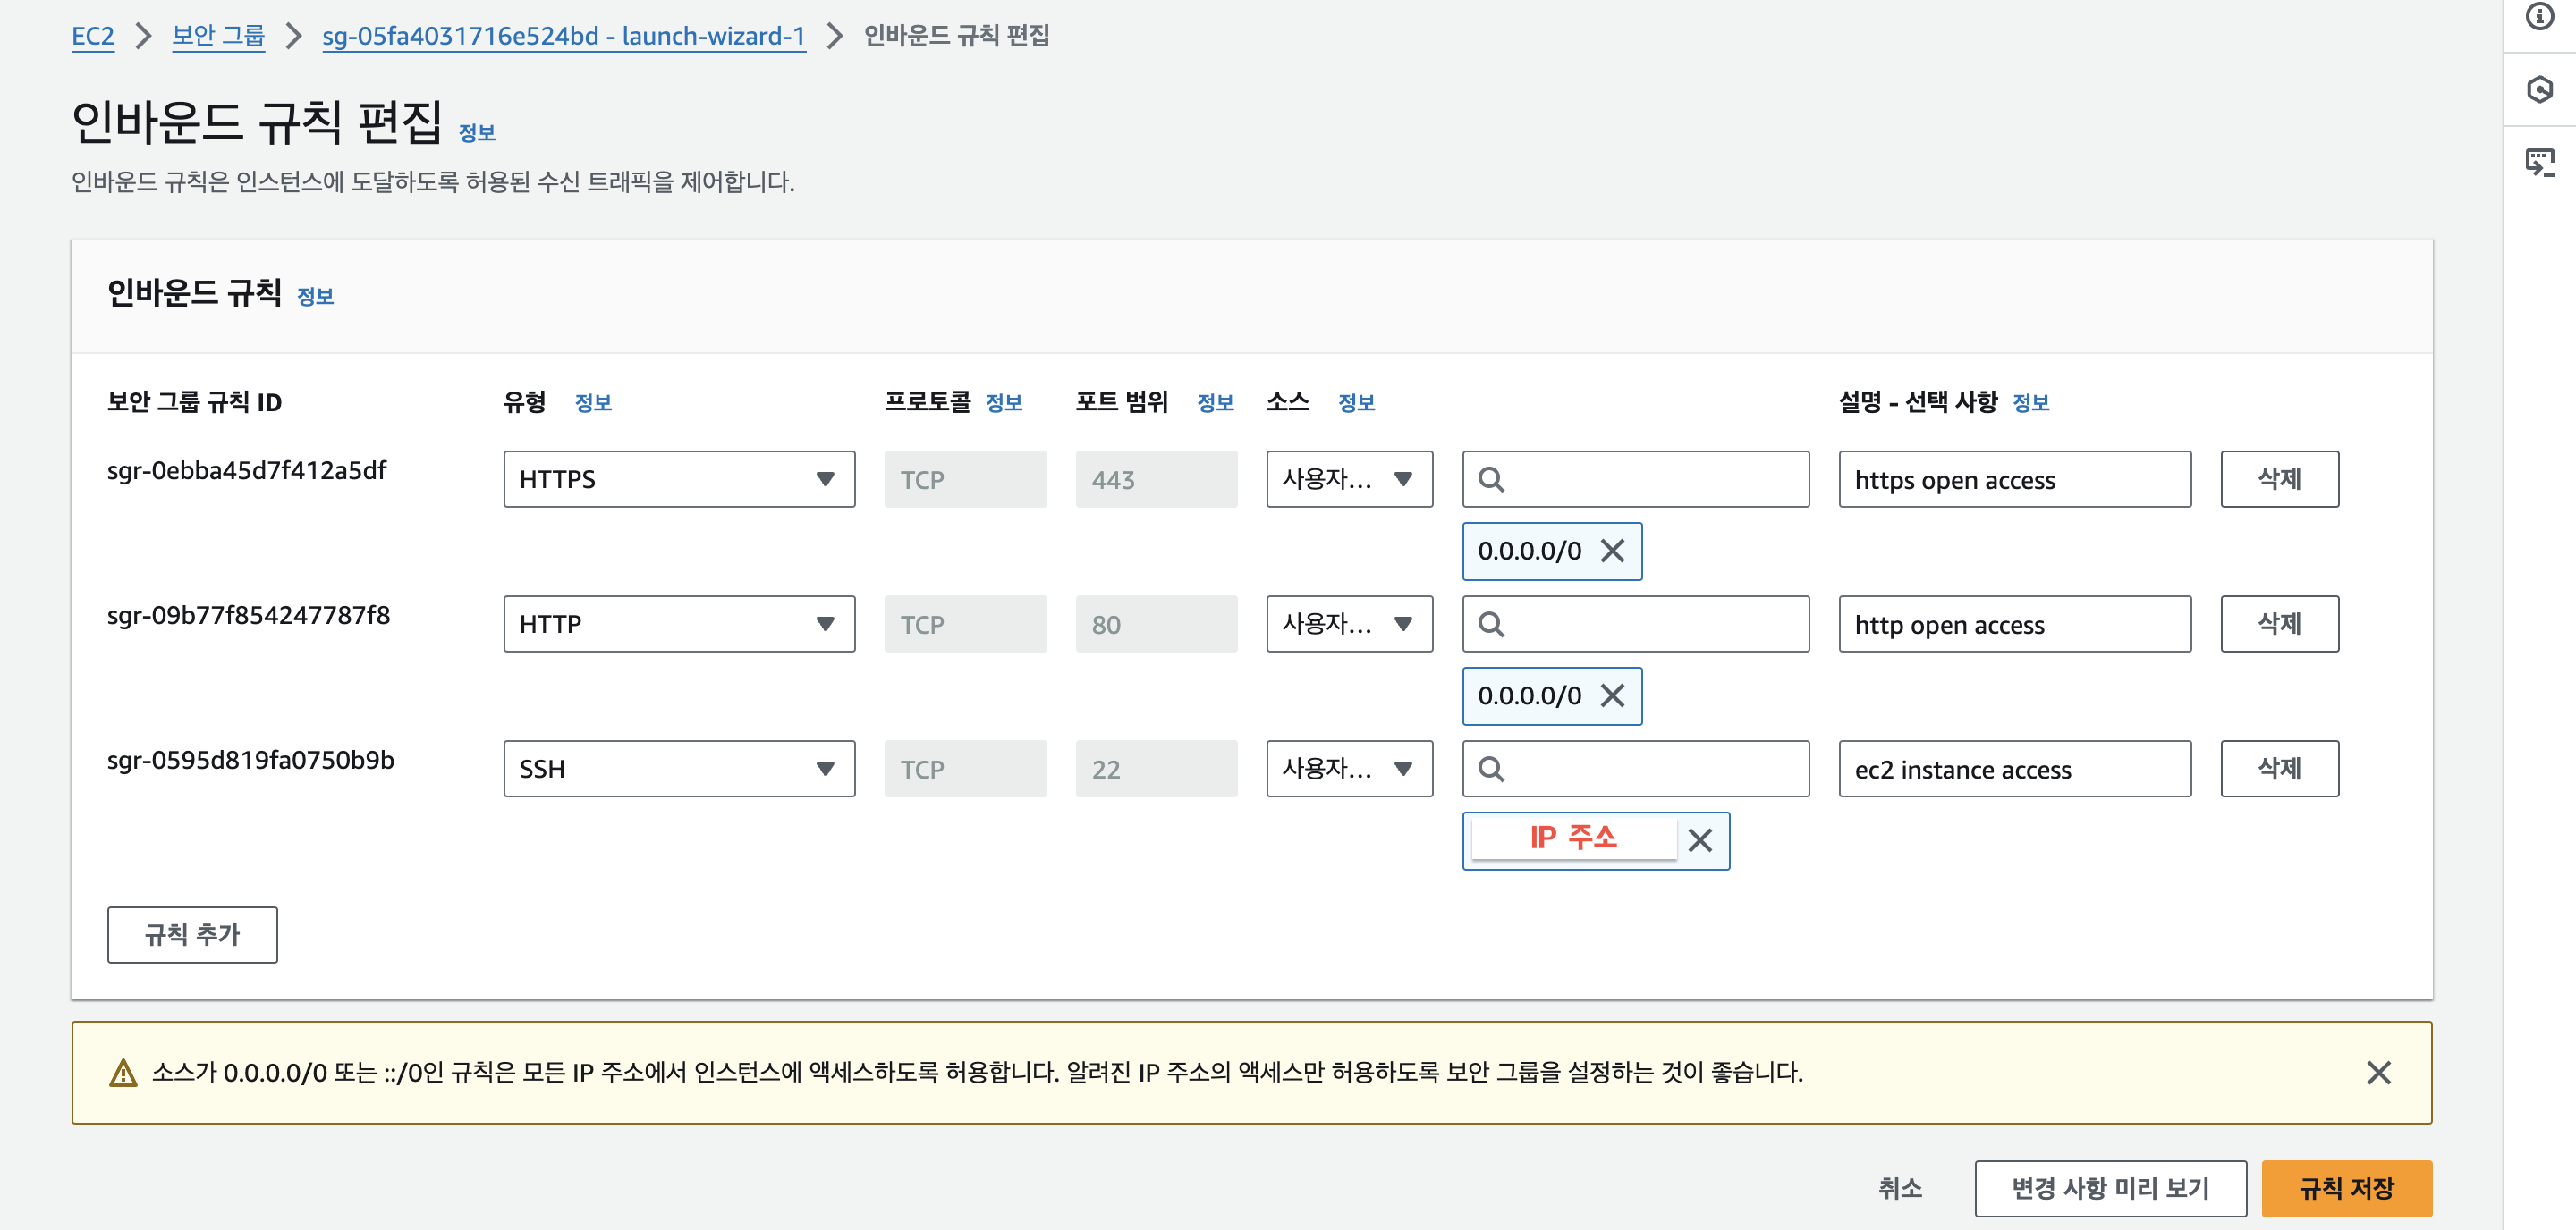Viewport: 2576px width, 1230px height.
Task: Click the search icon in SSH source field
Action: [x=1491, y=769]
